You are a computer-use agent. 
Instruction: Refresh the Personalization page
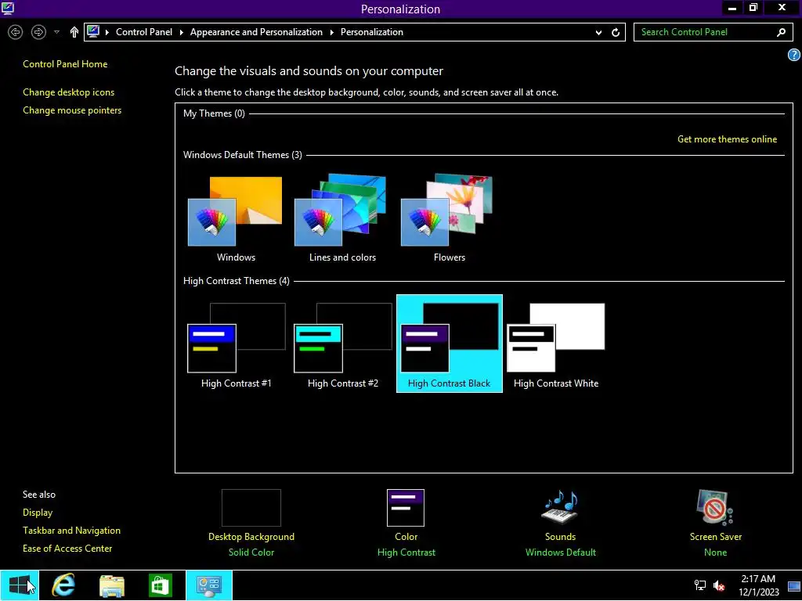(x=616, y=33)
